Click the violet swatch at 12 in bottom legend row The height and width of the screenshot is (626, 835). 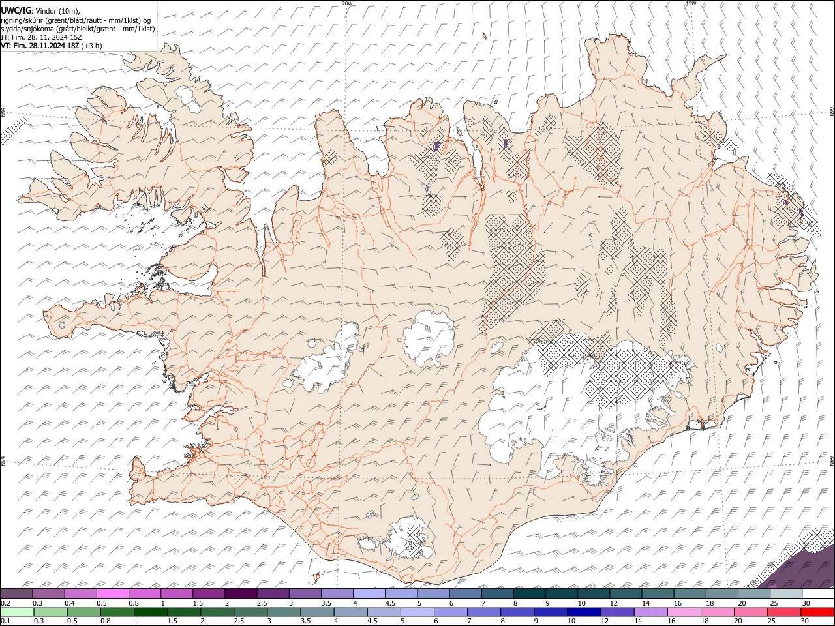point(616,612)
